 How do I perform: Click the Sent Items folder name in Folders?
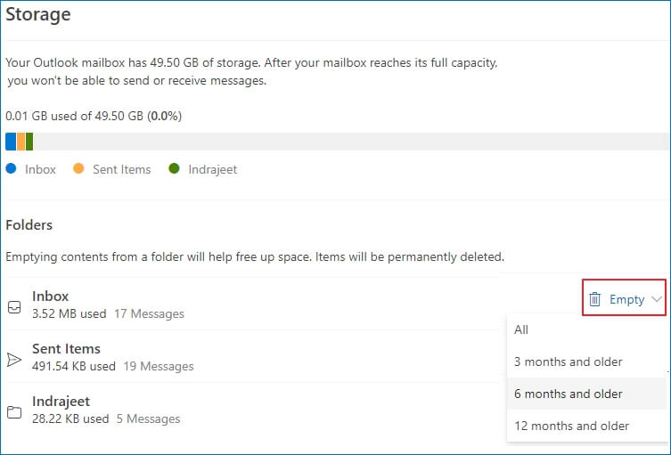(x=66, y=348)
